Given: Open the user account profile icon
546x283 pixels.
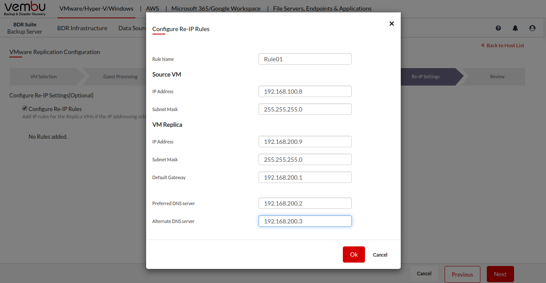Looking at the screenshot, I should point(532,28).
